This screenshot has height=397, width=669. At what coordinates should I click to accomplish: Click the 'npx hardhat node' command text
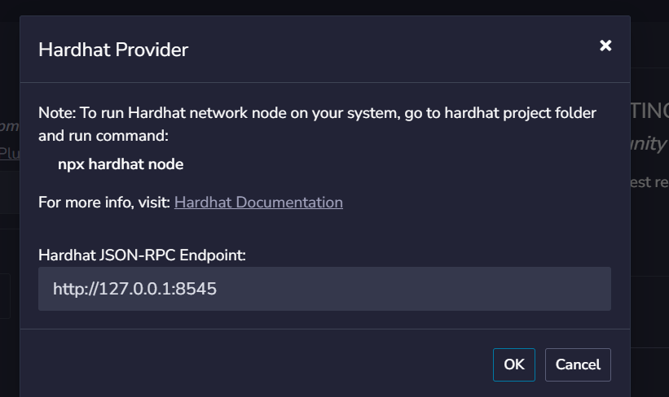(121, 164)
